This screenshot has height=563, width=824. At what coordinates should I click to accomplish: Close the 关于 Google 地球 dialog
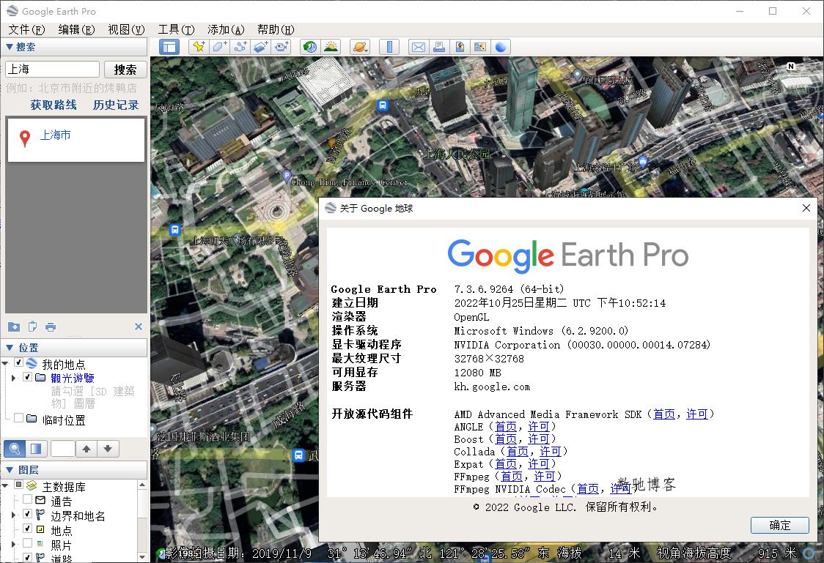tap(806, 209)
